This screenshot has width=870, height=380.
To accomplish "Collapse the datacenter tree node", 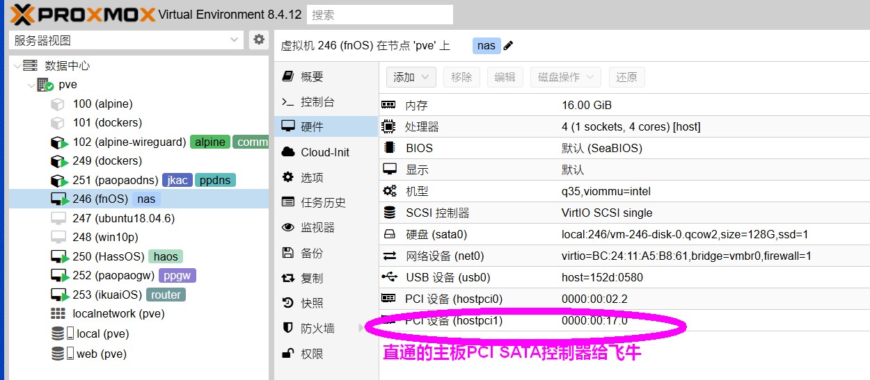I will coord(17,66).
